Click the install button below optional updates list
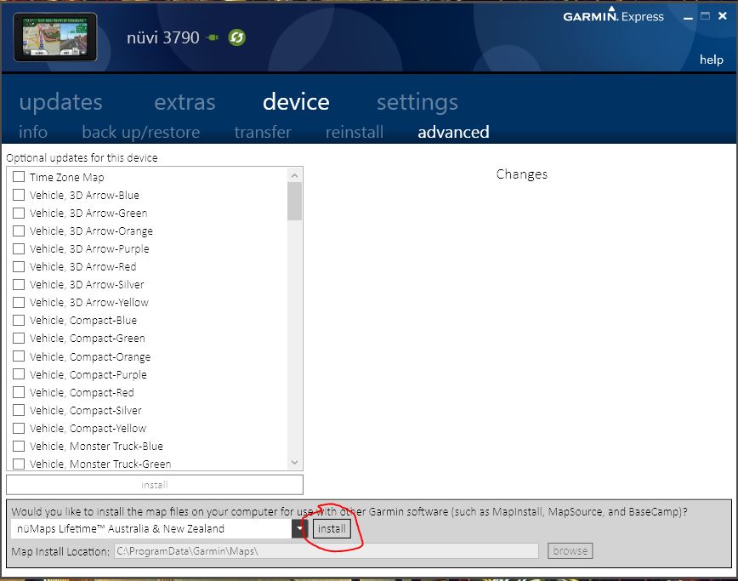 pyautogui.click(x=155, y=485)
